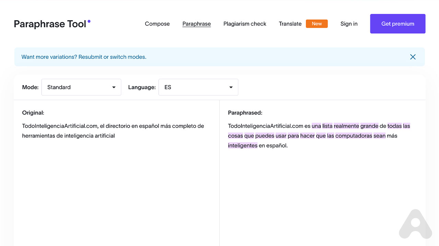
Task: Open the Compose page
Action: (x=157, y=24)
